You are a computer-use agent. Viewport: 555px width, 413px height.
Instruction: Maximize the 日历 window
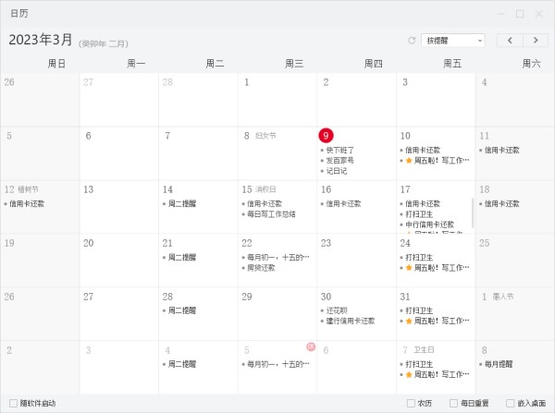[520, 14]
